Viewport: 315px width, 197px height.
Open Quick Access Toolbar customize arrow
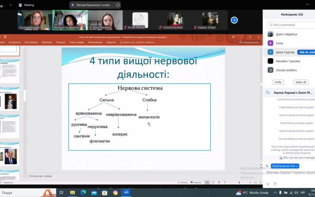(10, 37)
